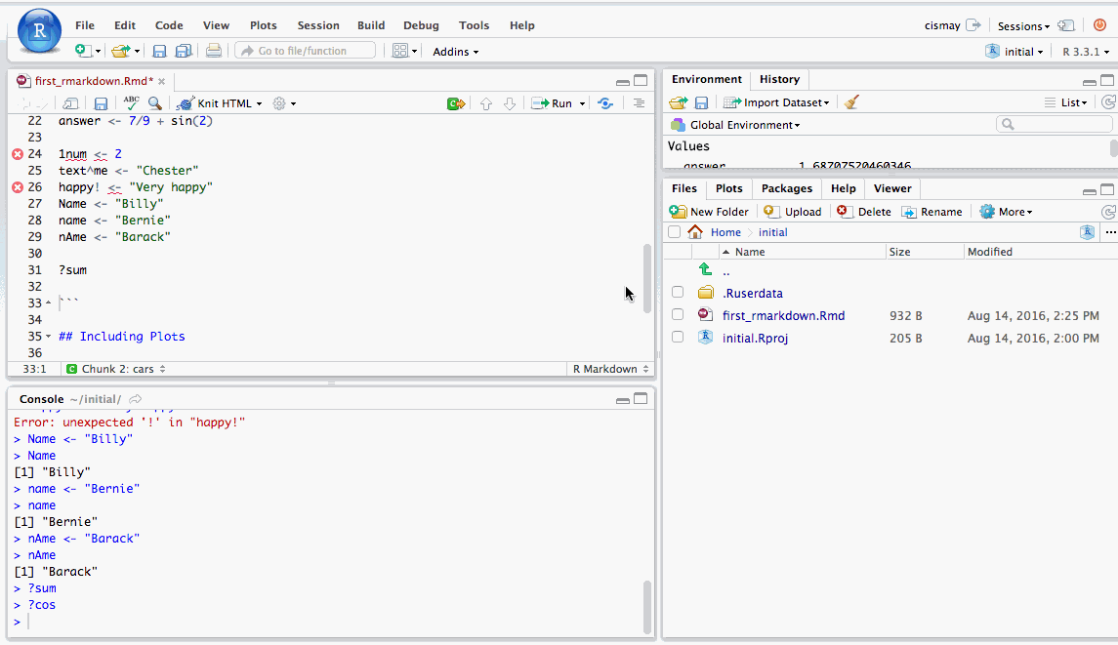Go to previous chunk up arrow
This screenshot has width=1118, height=645.
[486, 103]
